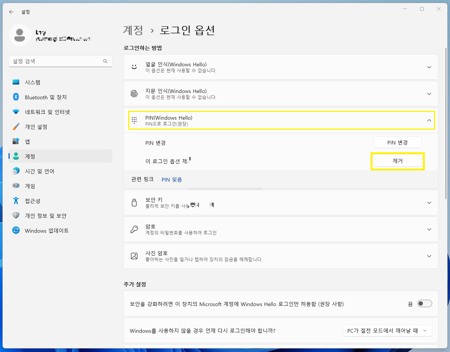This screenshot has width=450, height=352.
Task: Click the 개인 정보 및 보안 shield icon
Action: click(x=16, y=216)
